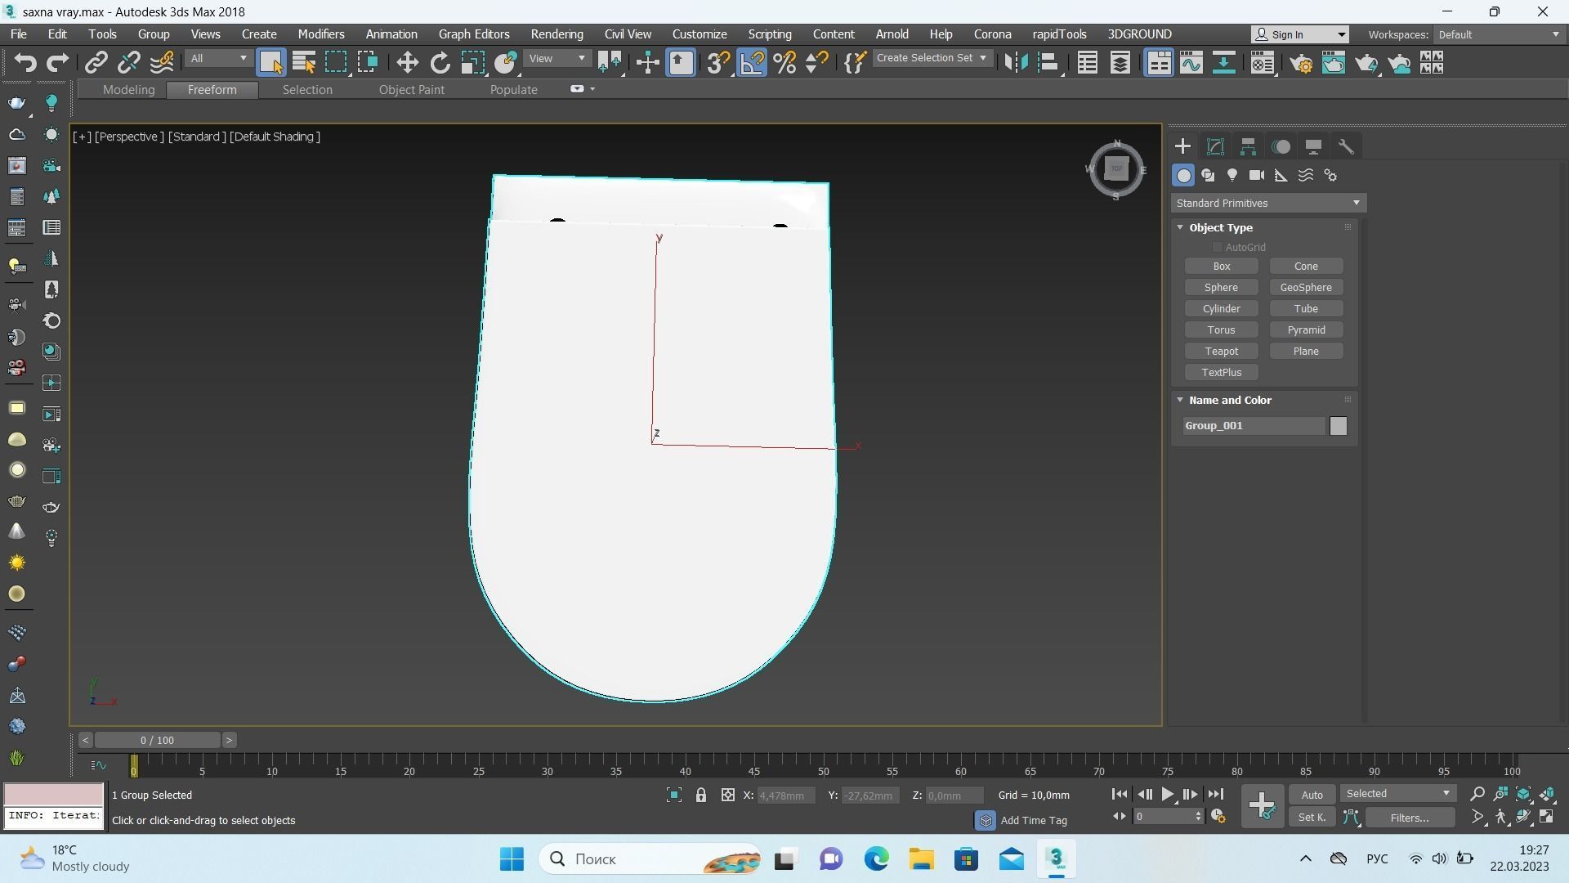The image size is (1569, 883).
Task: Create a Box primitive
Action: 1221,267
